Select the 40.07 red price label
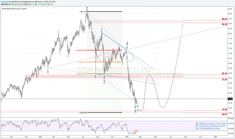Image resolution: width=235 pixels, height=139 pixels. (224, 114)
